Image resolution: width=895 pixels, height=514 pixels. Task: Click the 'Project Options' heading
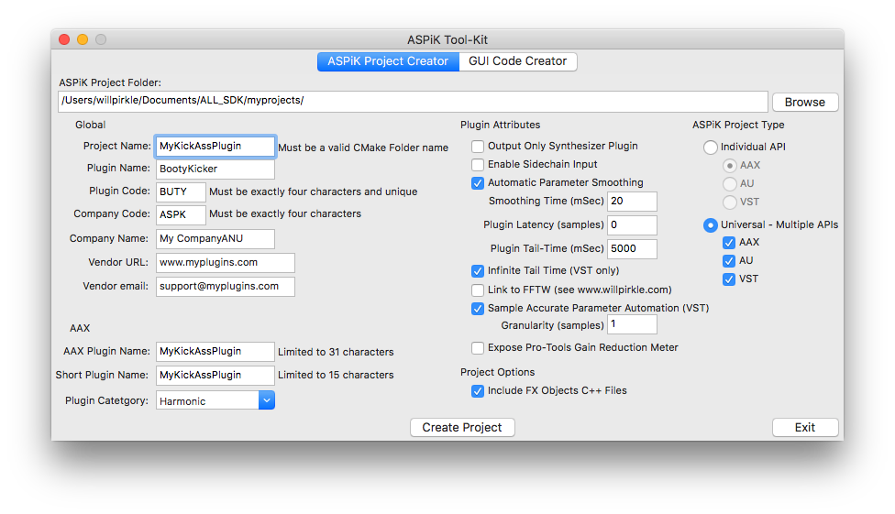498,373
